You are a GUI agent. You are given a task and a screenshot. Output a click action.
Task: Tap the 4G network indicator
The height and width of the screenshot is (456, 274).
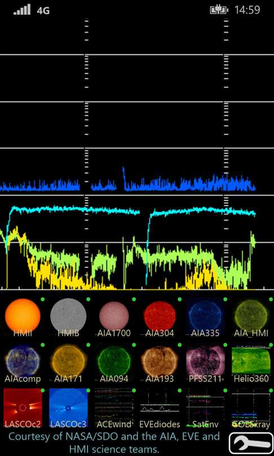(x=43, y=11)
